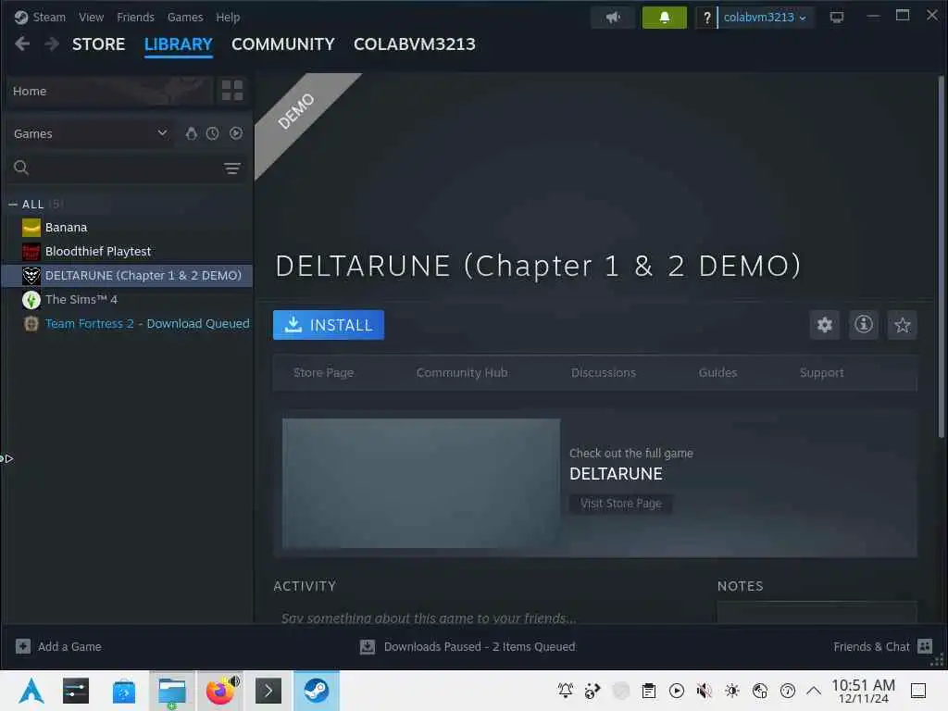Viewport: 948px width, 711px height.
Task: Go back with the left arrow
Action: click(x=22, y=44)
